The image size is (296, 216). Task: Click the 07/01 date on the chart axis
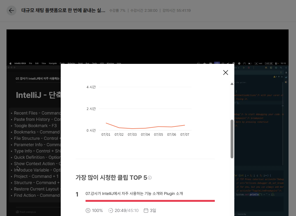(x=106, y=134)
